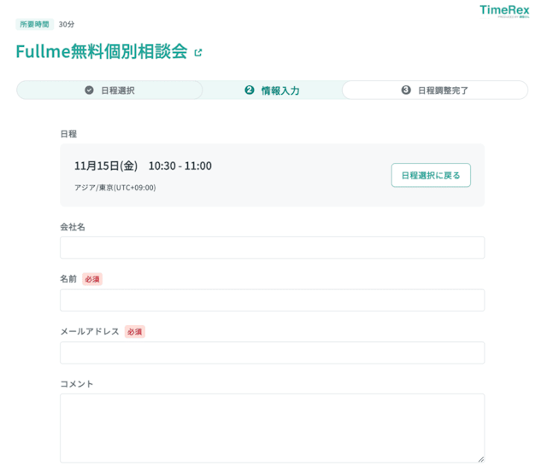Click the 名前 field label

tap(68, 279)
